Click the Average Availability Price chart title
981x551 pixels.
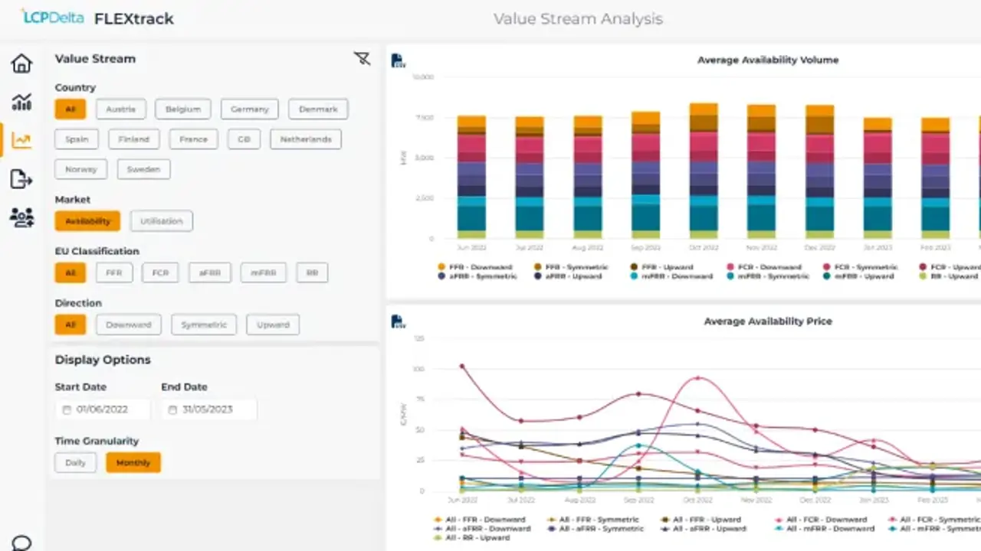pos(768,321)
